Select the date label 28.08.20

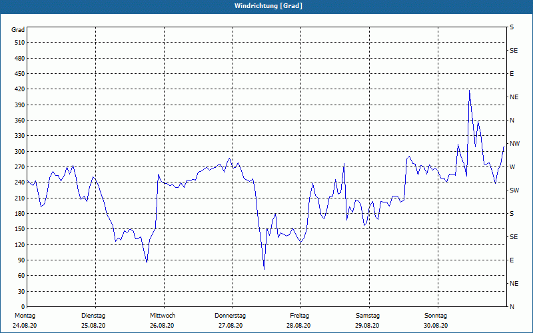(298, 326)
